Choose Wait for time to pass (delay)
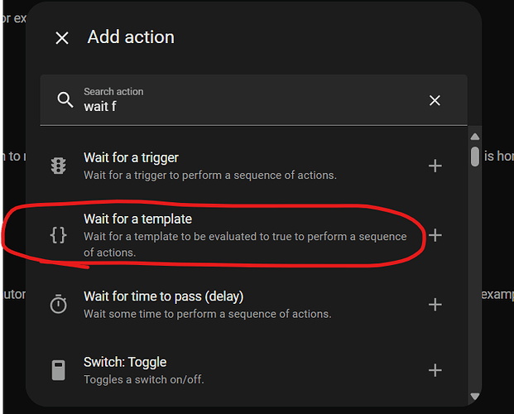Viewport: 514px width, 414px height. pos(207,305)
